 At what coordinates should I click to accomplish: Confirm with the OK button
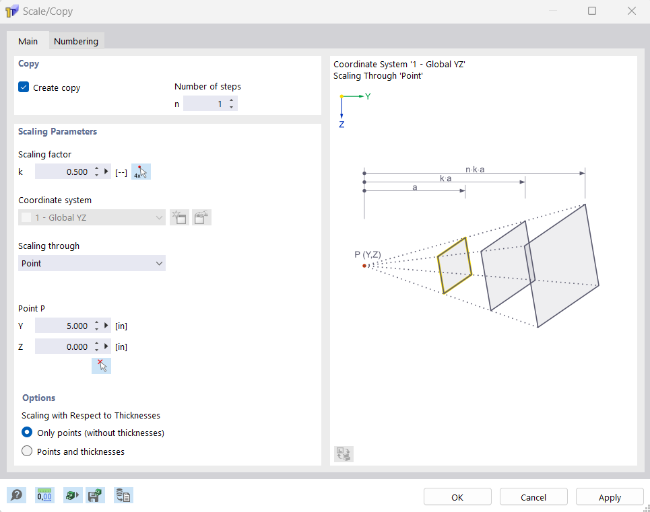pyautogui.click(x=457, y=497)
